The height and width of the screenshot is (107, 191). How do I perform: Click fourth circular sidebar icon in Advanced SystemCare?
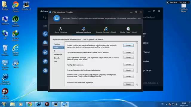(45, 62)
